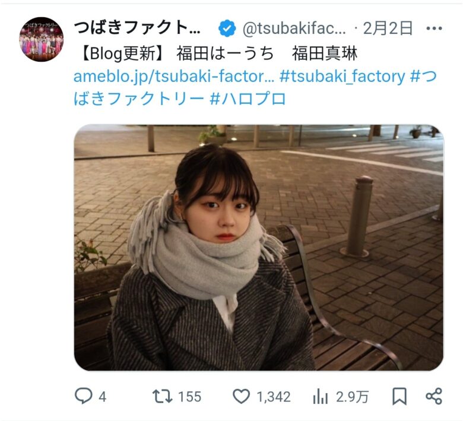Open the つばきファクト… account name
The image size is (463, 421).
[137, 28]
